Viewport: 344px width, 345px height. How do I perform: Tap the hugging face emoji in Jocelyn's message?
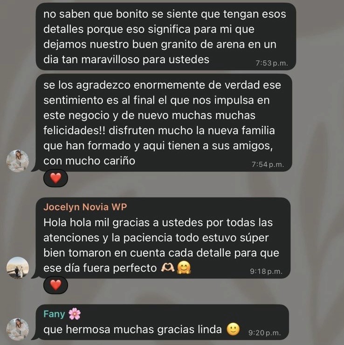click(x=184, y=267)
